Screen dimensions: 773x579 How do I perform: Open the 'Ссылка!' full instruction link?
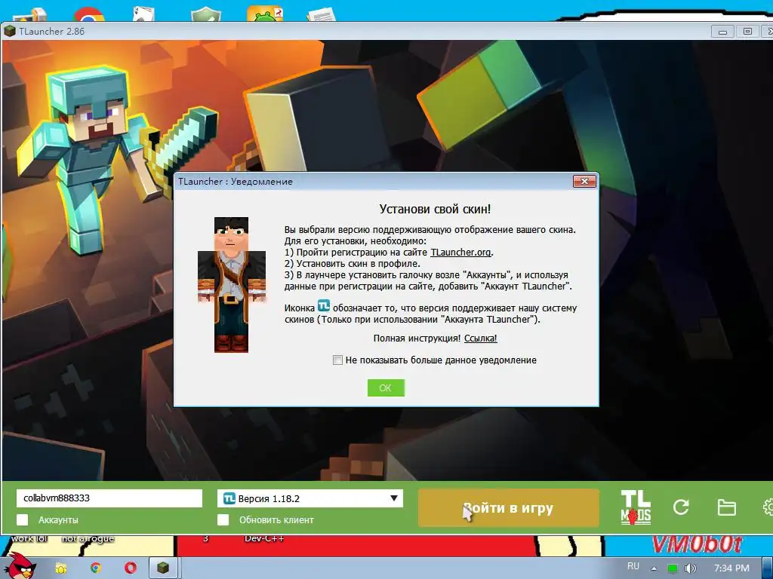481,339
